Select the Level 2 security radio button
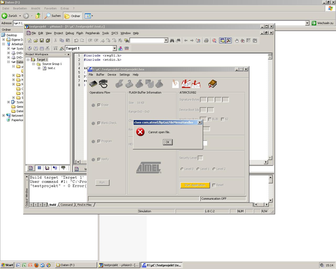 click(214, 169)
